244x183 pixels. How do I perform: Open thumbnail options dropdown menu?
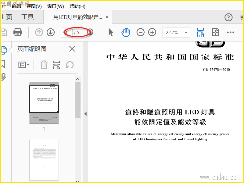(x=24, y=65)
